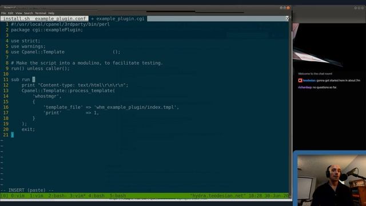Select tmux window 2:bash
Viewport: 366px width, 206px height.
(x=57, y=196)
